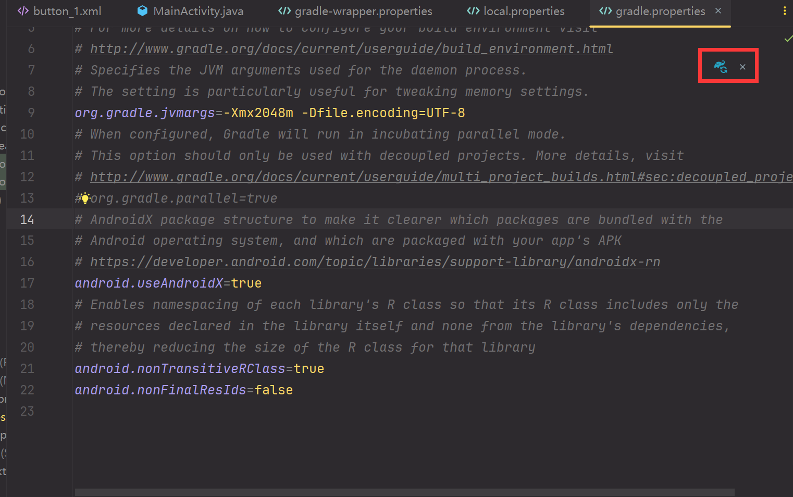Viewport: 793px width, 497px height.
Task: Click the -Xmx2048m -Dfile.encoding=UTF-8 value
Action: pyautogui.click(x=344, y=113)
